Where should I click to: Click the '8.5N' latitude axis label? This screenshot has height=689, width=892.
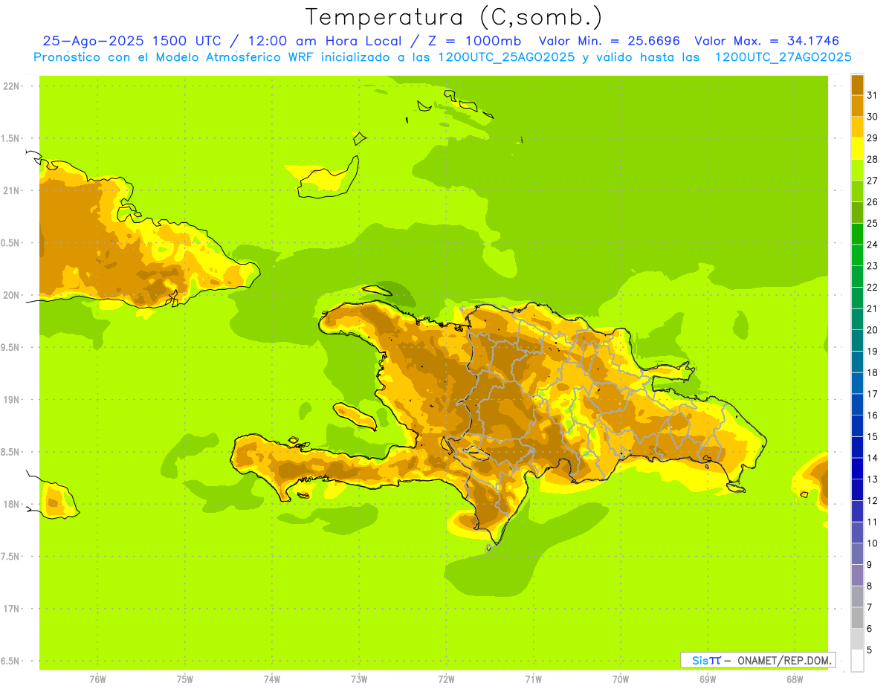tap(11, 452)
